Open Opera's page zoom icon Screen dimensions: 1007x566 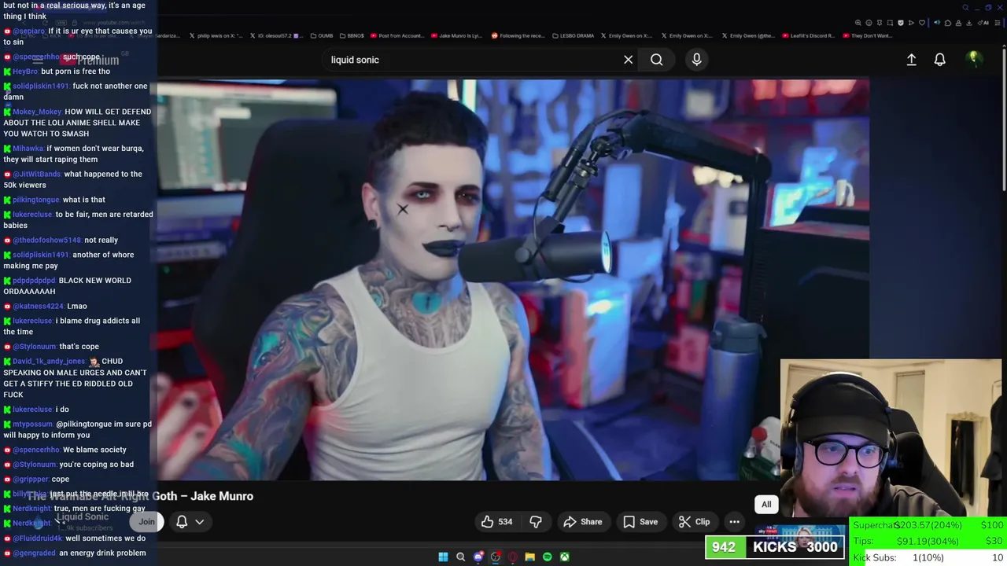pyautogui.click(x=858, y=23)
